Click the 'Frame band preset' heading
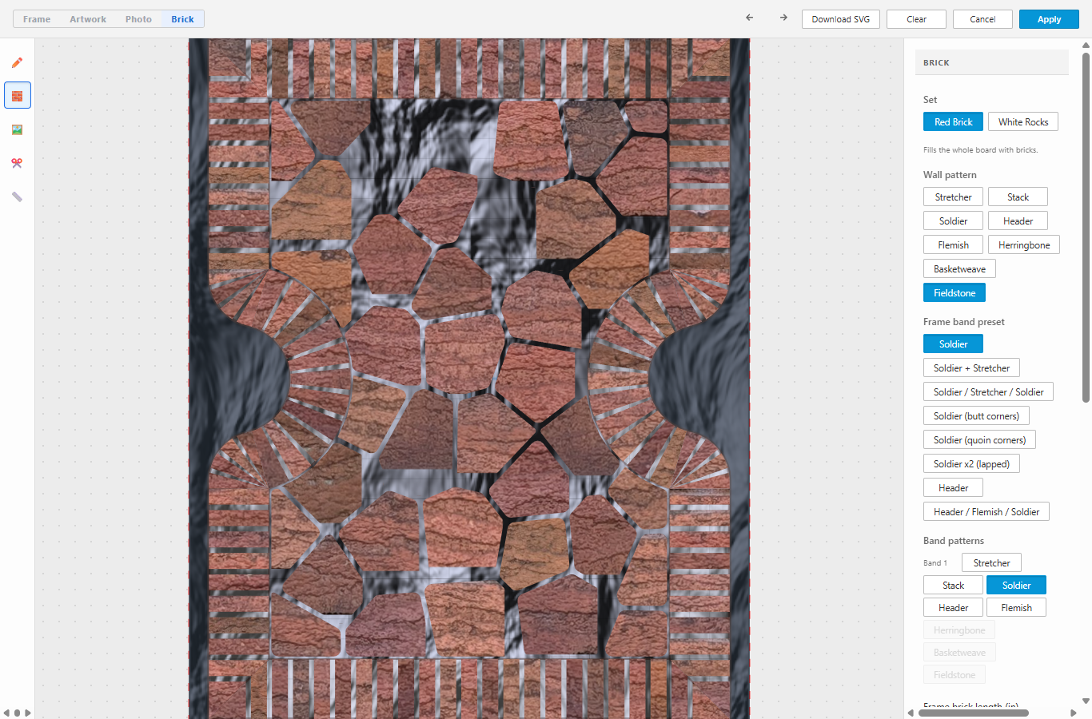The height and width of the screenshot is (719, 1092). pos(963,322)
